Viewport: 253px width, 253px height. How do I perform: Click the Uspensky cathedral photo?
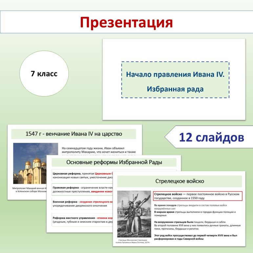pos(30,163)
